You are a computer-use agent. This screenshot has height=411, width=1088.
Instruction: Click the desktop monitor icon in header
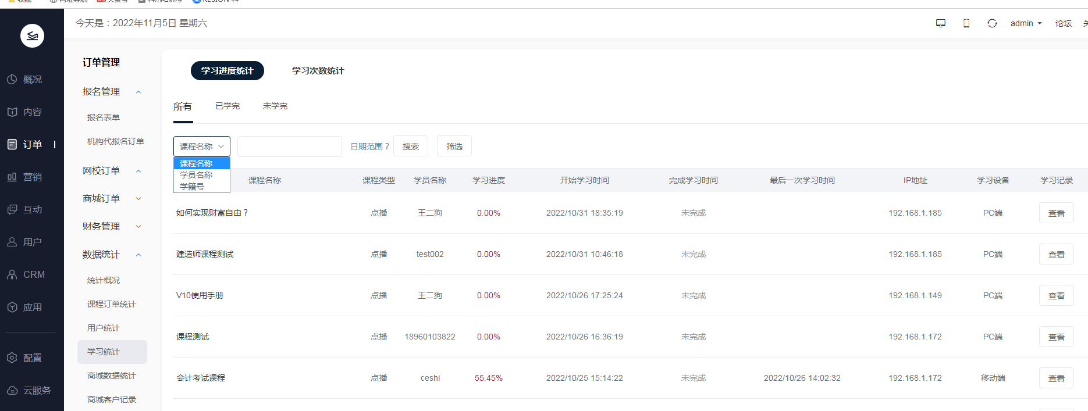941,23
